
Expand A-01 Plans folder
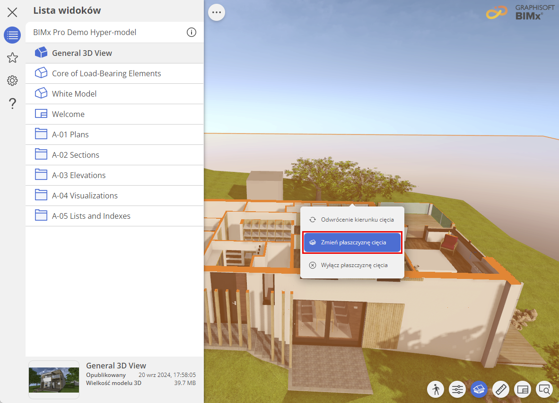coord(114,134)
